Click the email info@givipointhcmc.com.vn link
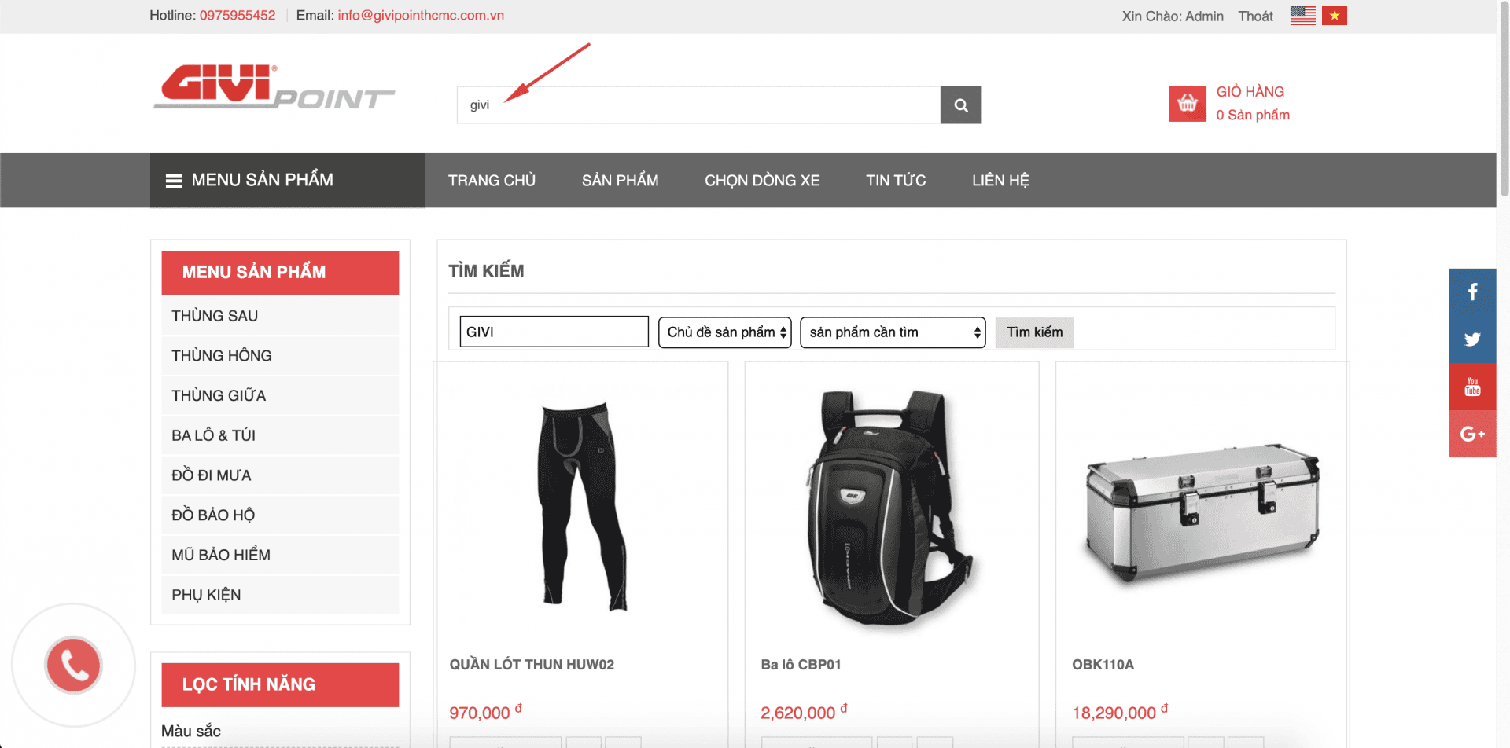 coord(421,16)
